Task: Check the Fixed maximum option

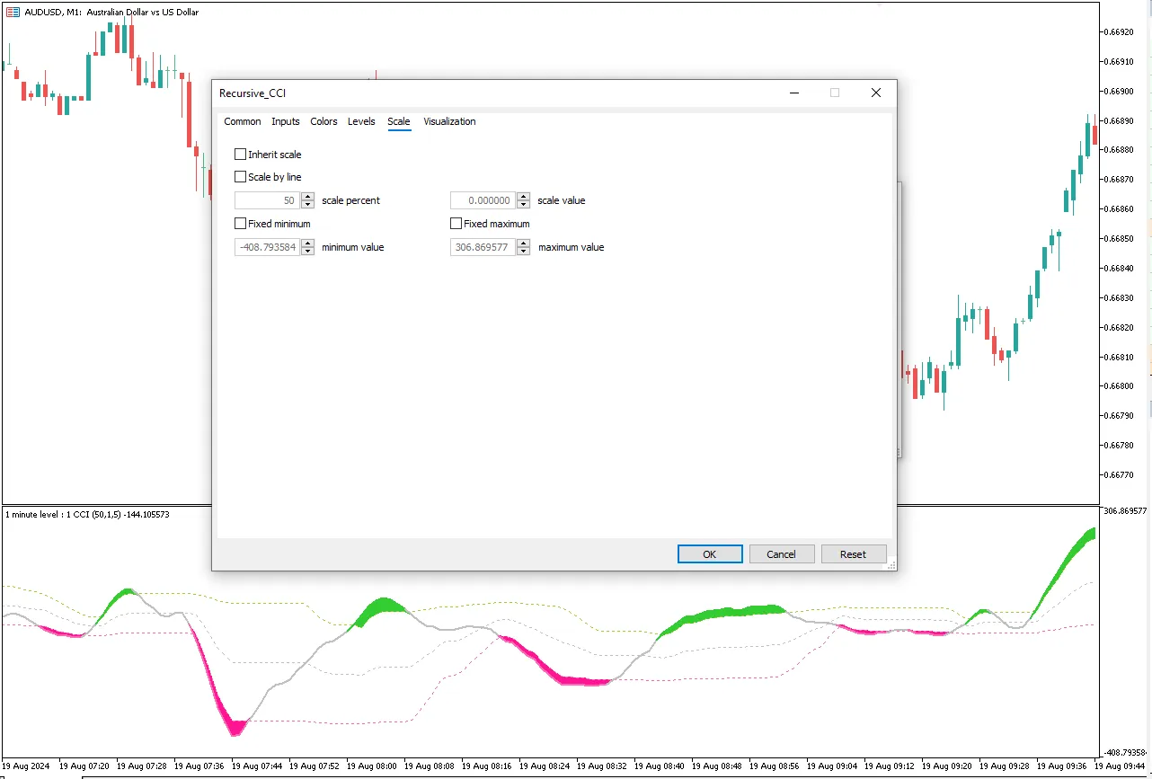Action: (456, 224)
